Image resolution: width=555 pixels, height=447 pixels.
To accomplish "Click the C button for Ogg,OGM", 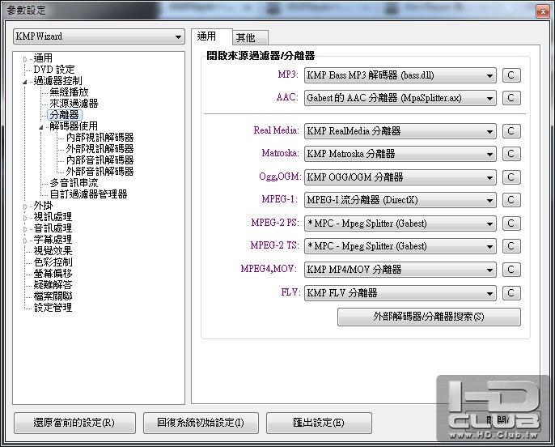I will pos(511,177).
